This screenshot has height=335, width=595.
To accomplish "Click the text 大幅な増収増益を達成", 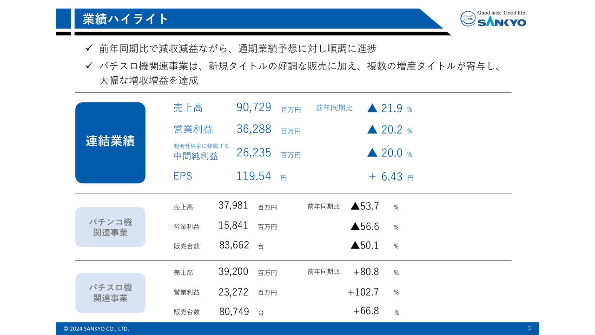I will tap(148, 80).
